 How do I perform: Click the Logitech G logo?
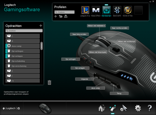point(11,108)
